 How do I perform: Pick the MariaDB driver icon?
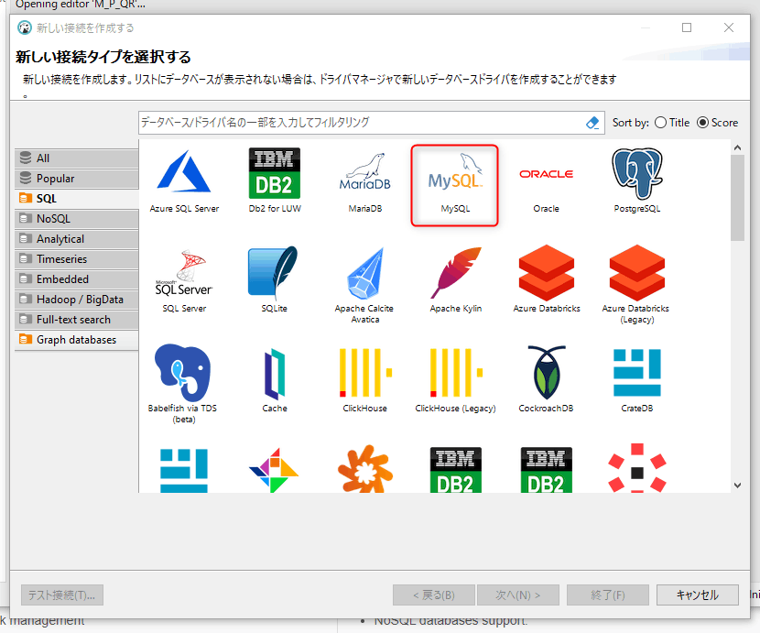pyautogui.click(x=365, y=172)
